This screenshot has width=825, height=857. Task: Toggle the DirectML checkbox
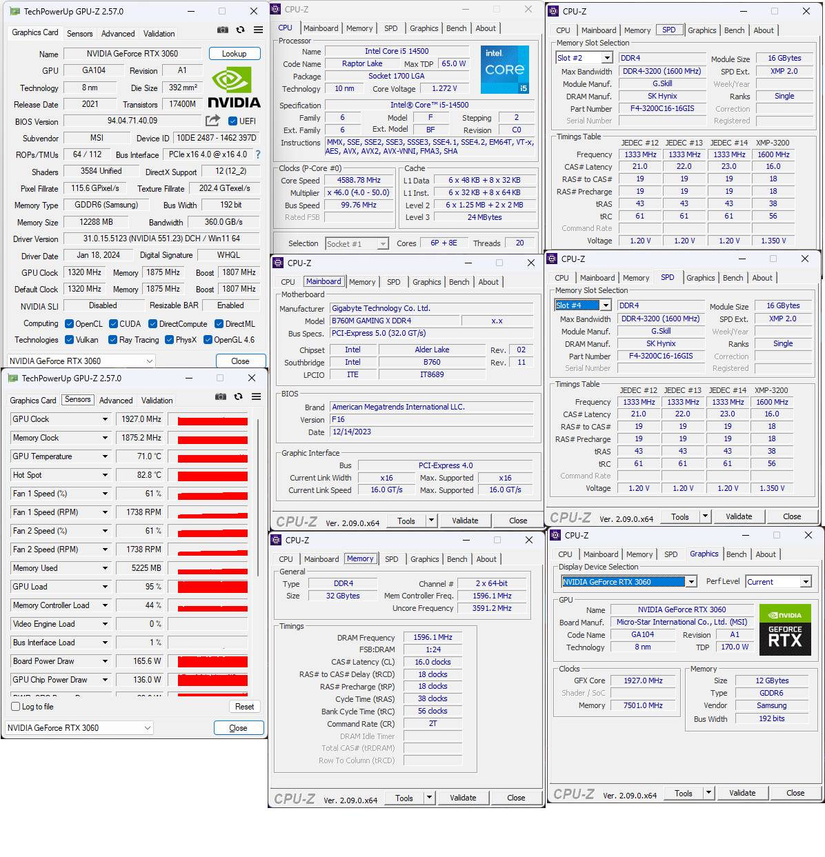[x=219, y=324]
